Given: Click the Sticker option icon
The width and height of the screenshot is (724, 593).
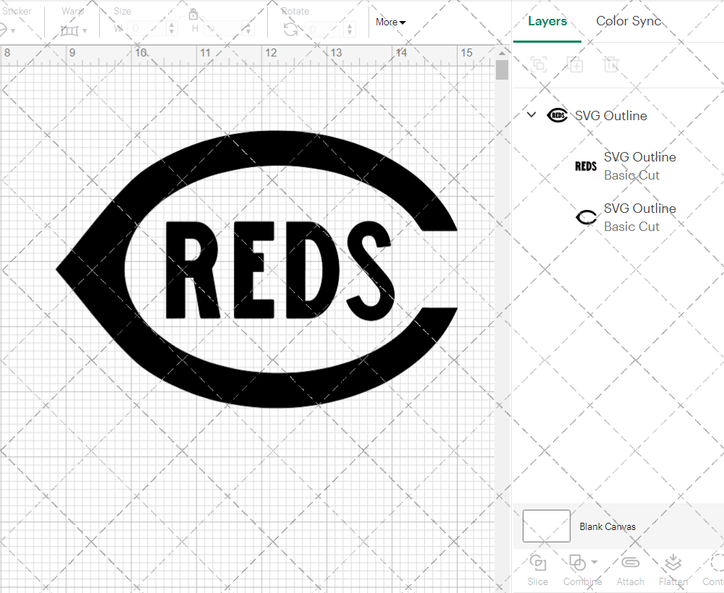Looking at the screenshot, I should tap(6, 29).
